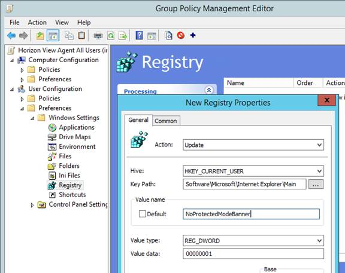
Task: Collapse the Windows Settings node
Action: pos(32,118)
